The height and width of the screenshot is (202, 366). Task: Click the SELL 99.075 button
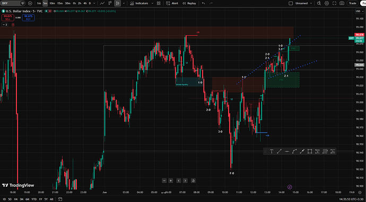tap(8, 17)
